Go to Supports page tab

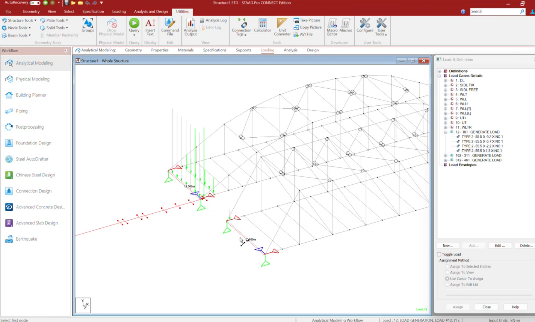tap(243, 50)
